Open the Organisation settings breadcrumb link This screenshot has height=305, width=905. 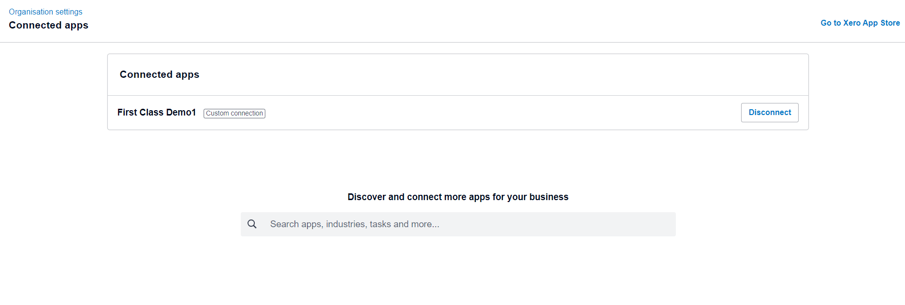tap(45, 12)
